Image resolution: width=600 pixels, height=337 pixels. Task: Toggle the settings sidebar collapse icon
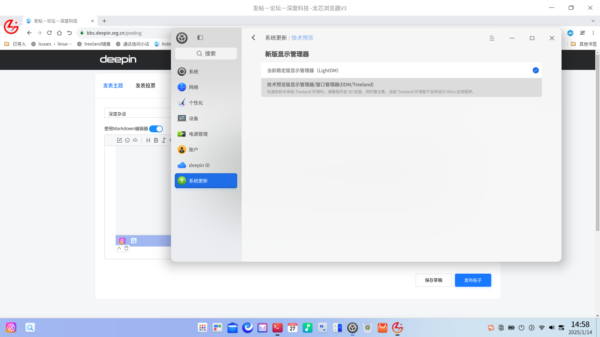point(200,37)
